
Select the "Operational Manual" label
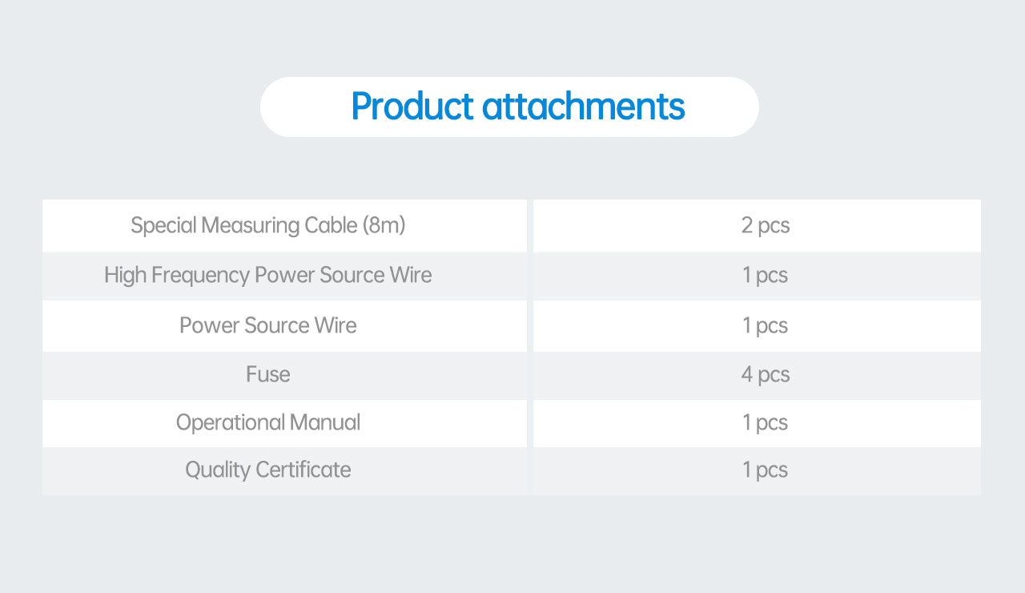(267, 422)
